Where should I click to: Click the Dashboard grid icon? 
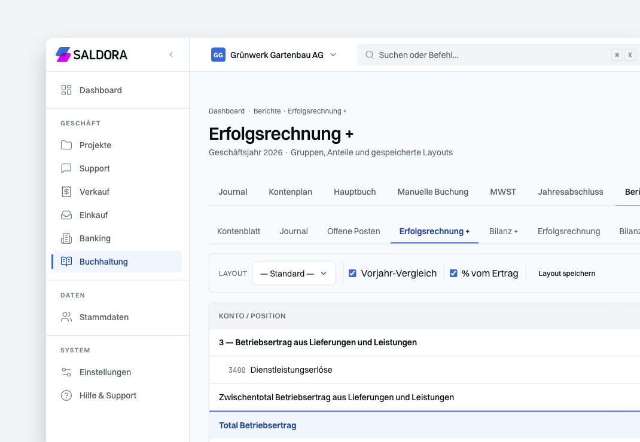click(x=66, y=90)
